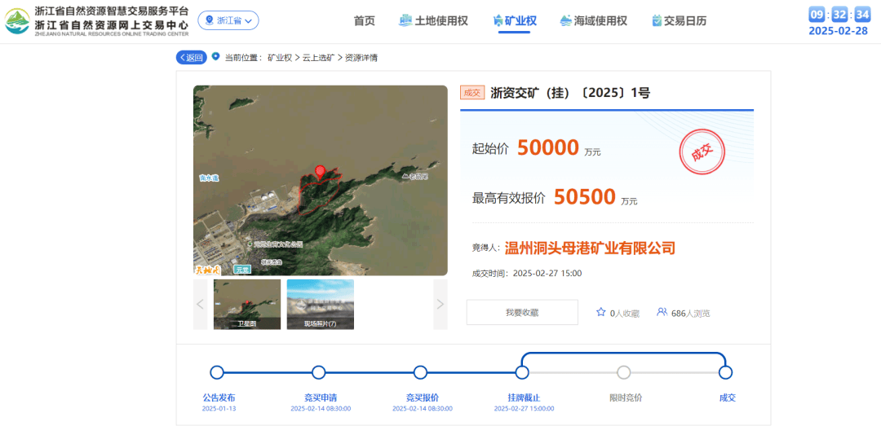Click the star icon by 0人收藏
The height and width of the screenshot is (426, 881).
point(600,312)
